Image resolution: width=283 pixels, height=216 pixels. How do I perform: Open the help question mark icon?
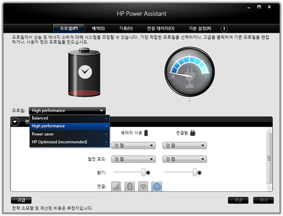[224, 29]
